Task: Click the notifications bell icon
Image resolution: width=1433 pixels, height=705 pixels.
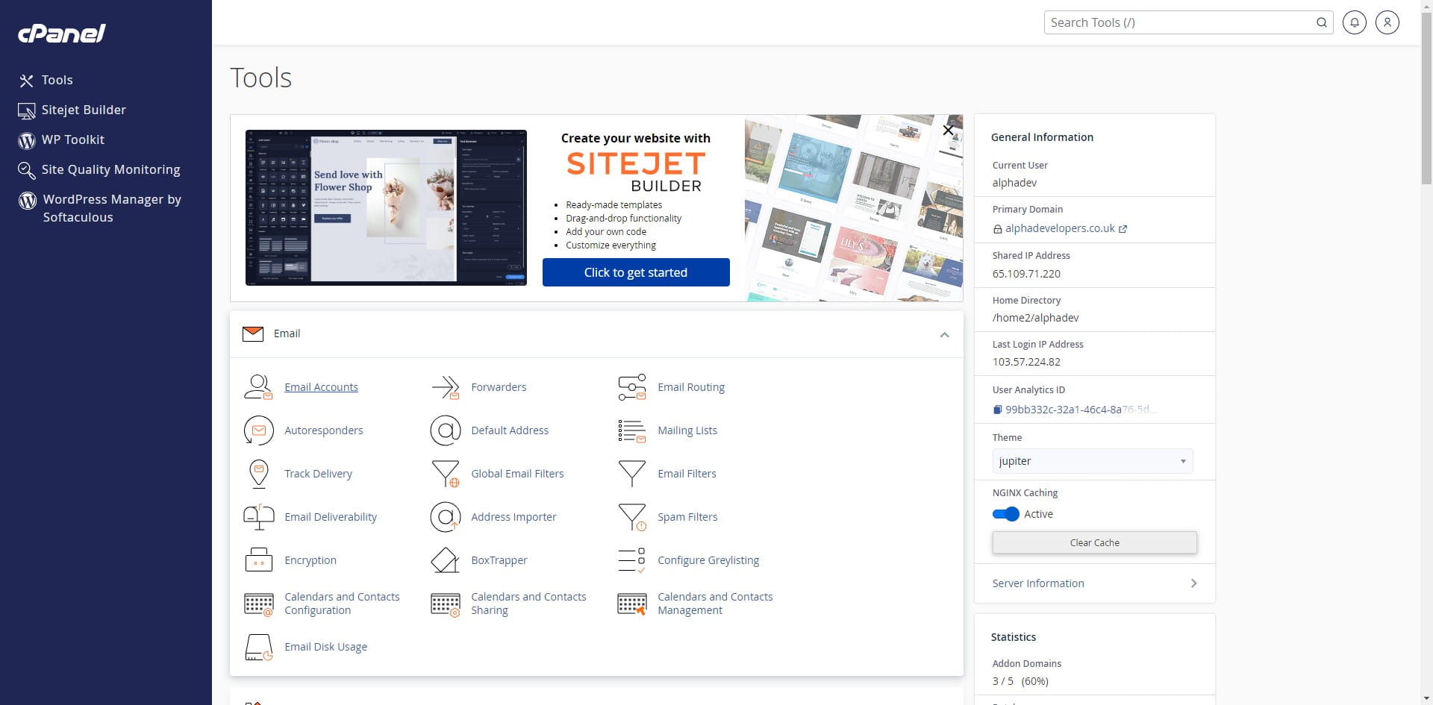Action: pos(1354,22)
